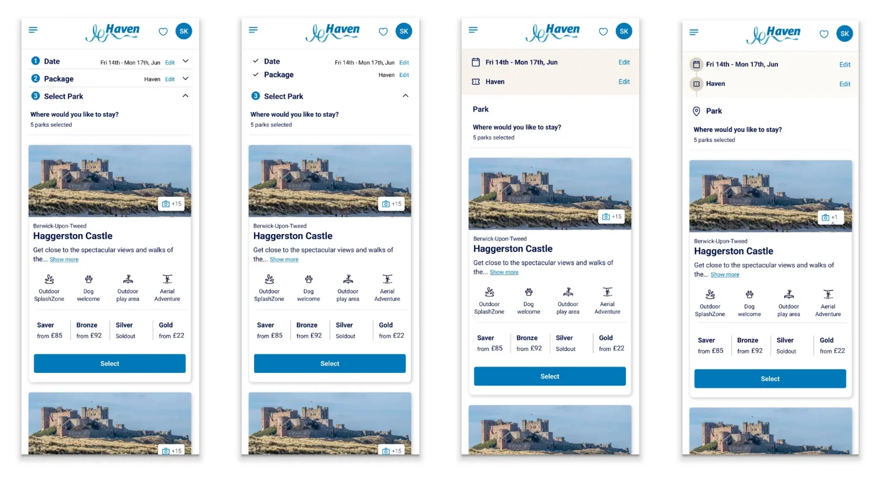Collapse Select Park below the checkmarked Package row
The image size is (888, 478).
(405, 96)
